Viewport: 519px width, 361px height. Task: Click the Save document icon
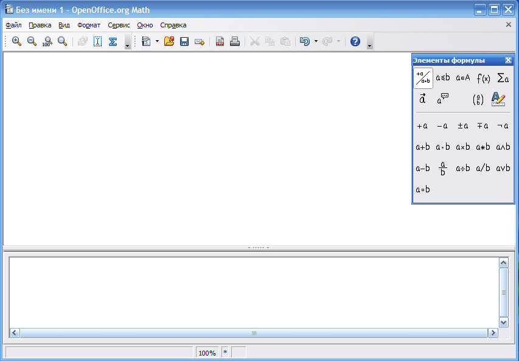(x=184, y=41)
